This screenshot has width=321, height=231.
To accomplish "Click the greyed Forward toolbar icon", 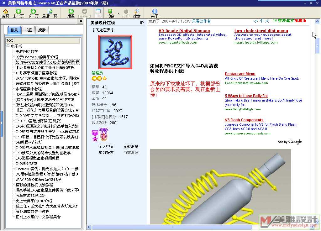I will tap(84, 13).
